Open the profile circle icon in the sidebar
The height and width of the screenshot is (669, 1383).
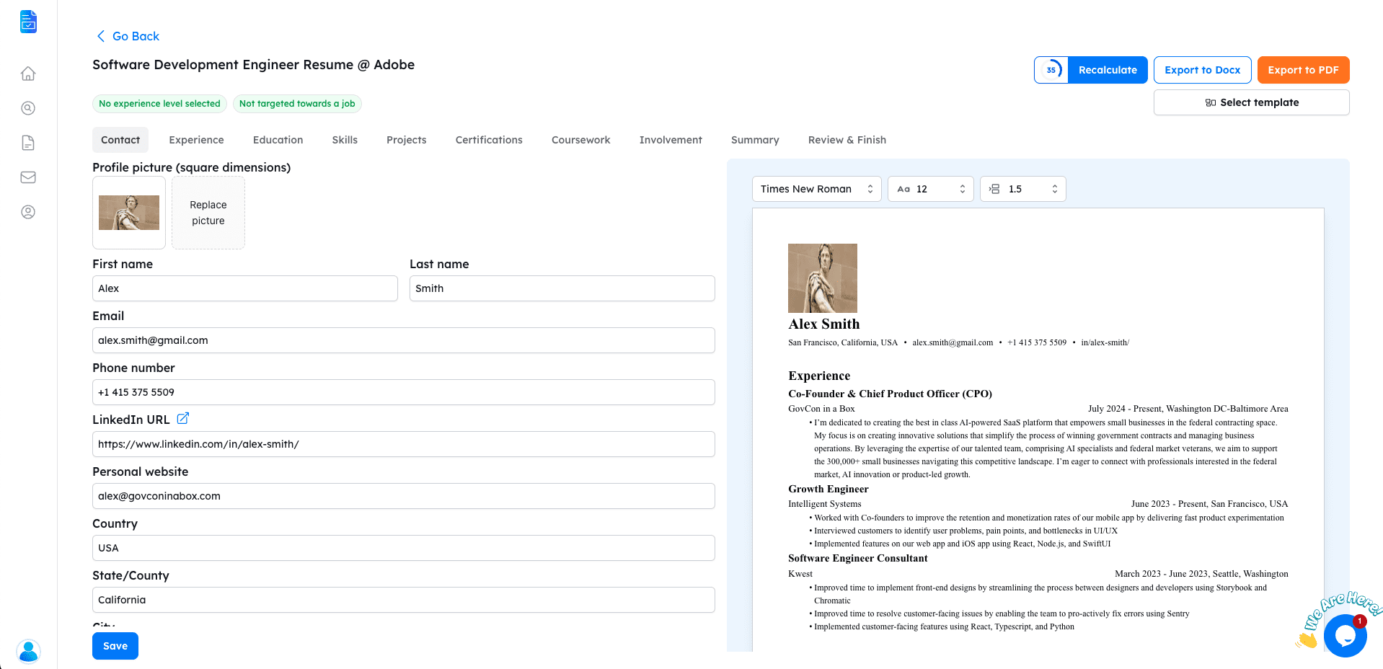click(x=28, y=212)
